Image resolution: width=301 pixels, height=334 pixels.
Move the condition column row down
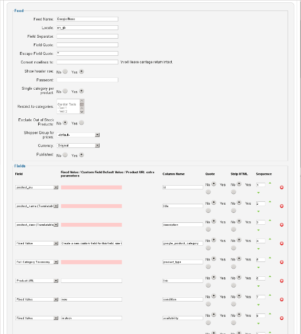point(259,305)
